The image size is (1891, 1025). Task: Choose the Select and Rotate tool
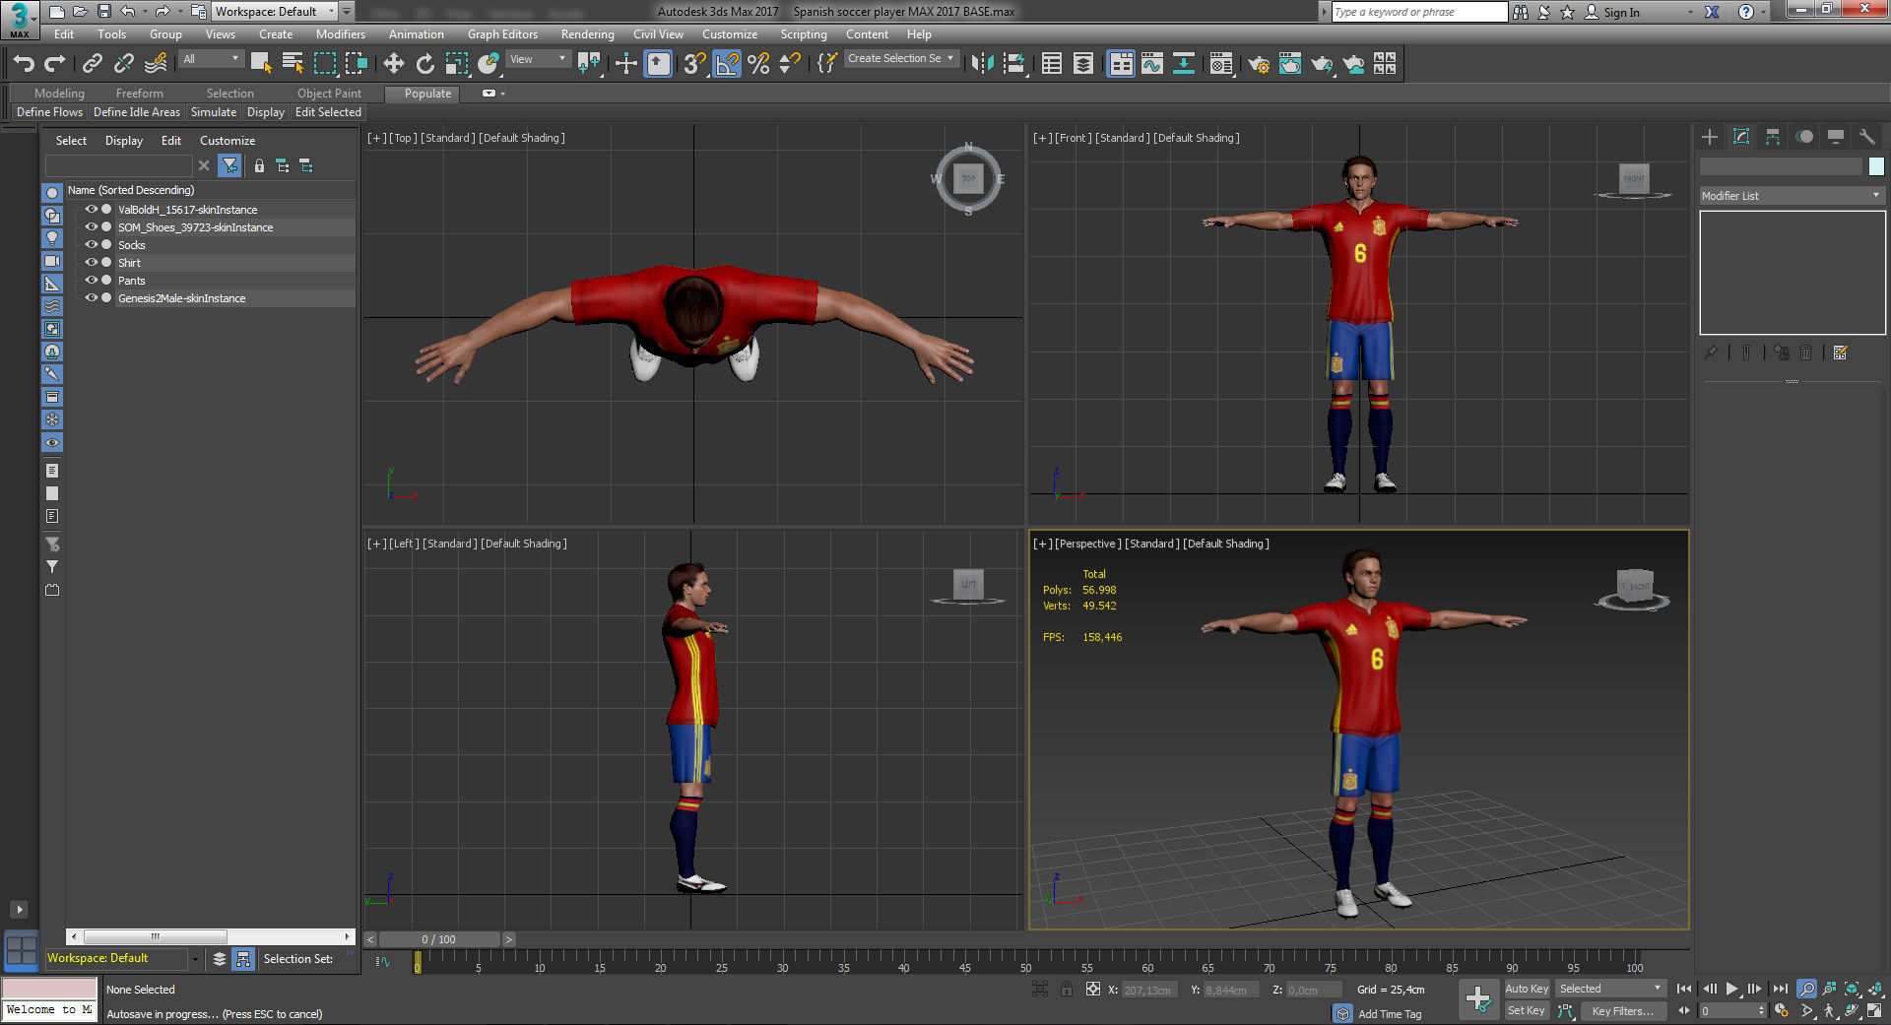[x=425, y=64]
